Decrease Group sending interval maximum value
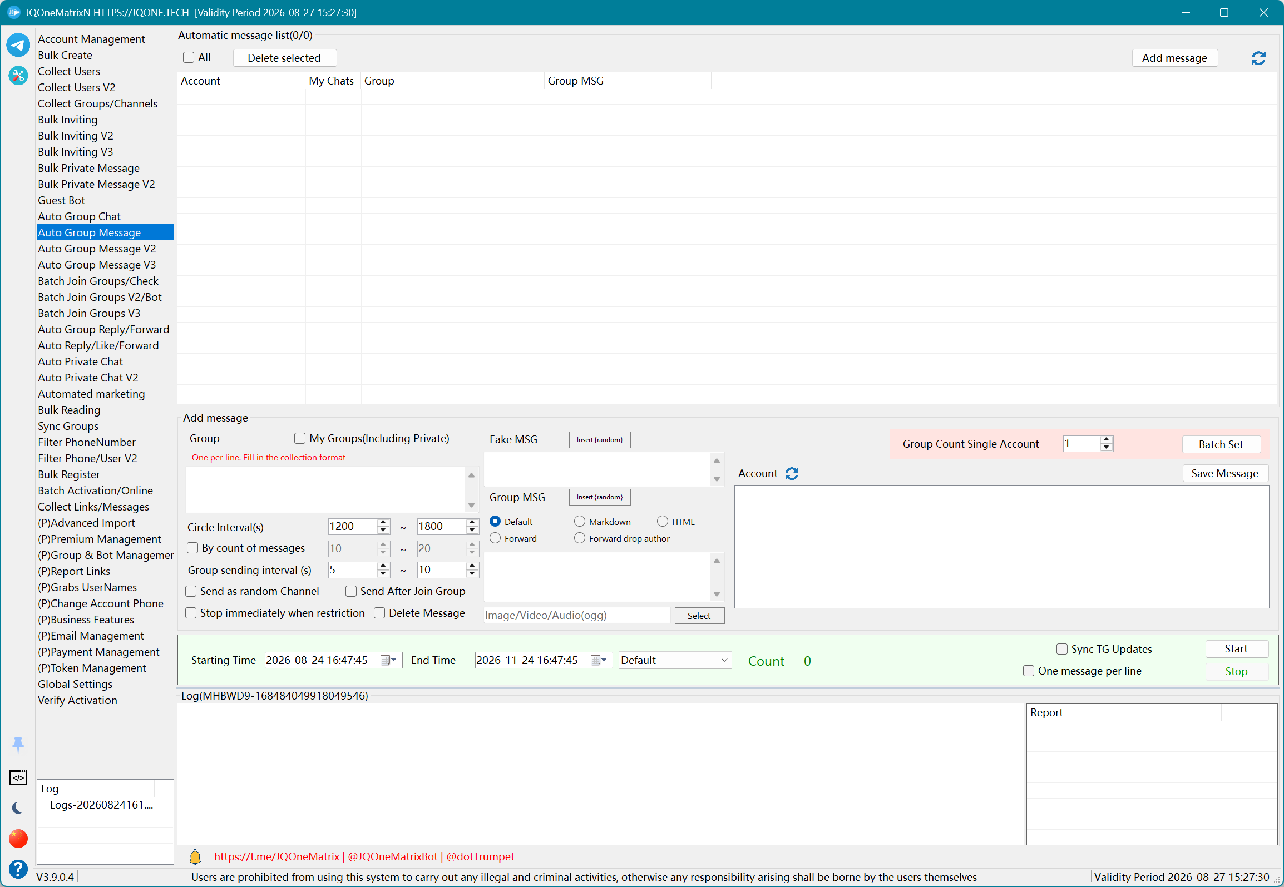 (x=472, y=573)
